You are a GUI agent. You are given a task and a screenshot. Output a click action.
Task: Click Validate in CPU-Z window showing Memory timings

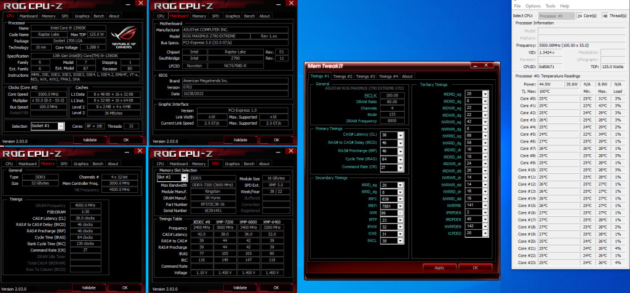[89, 288]
